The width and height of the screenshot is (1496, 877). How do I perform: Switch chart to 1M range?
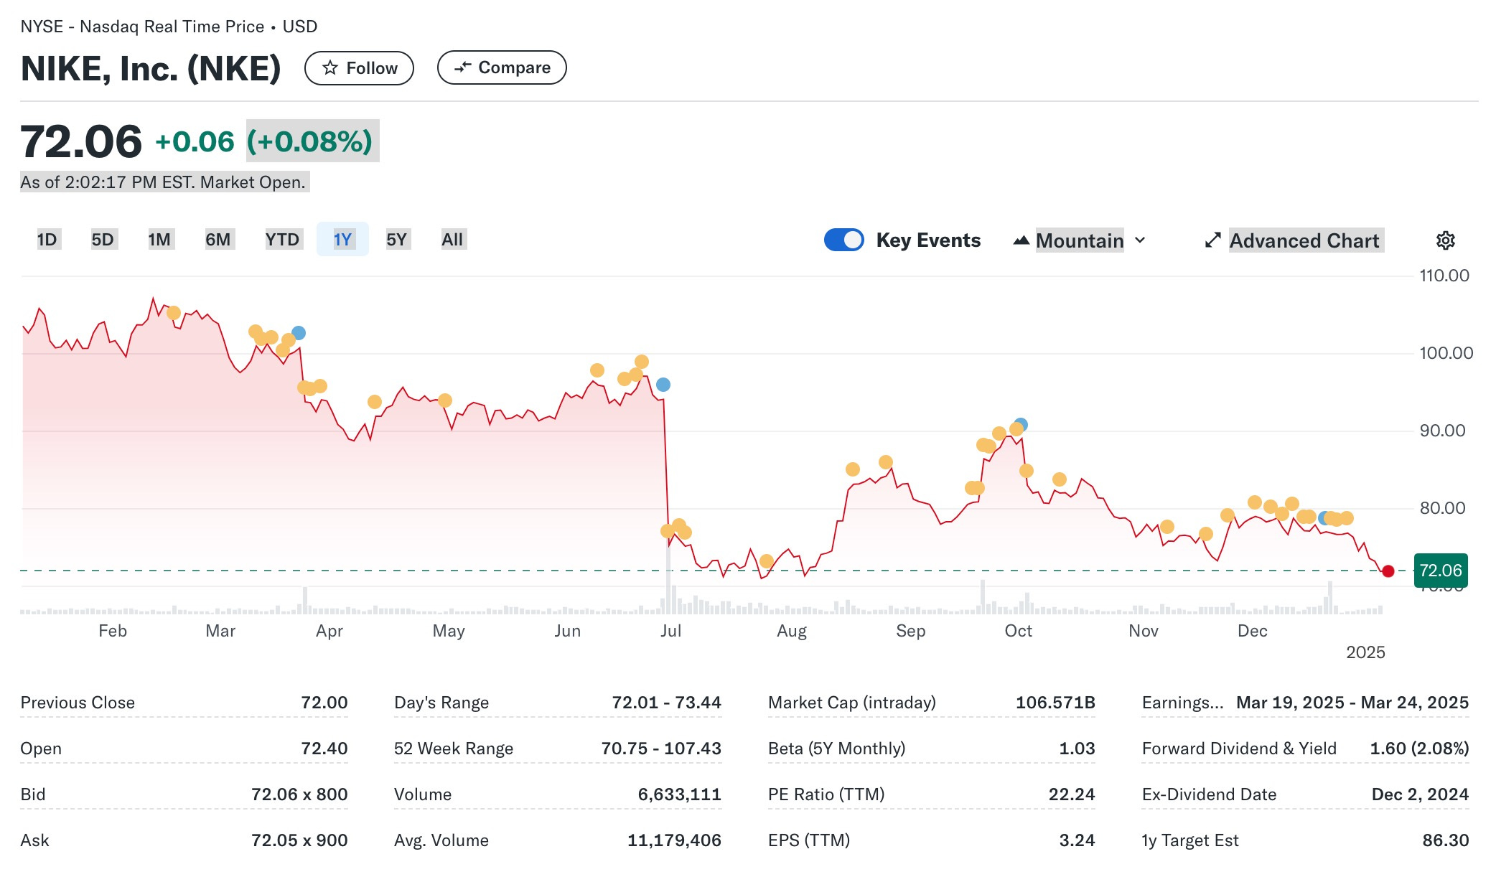click(159, 240)
